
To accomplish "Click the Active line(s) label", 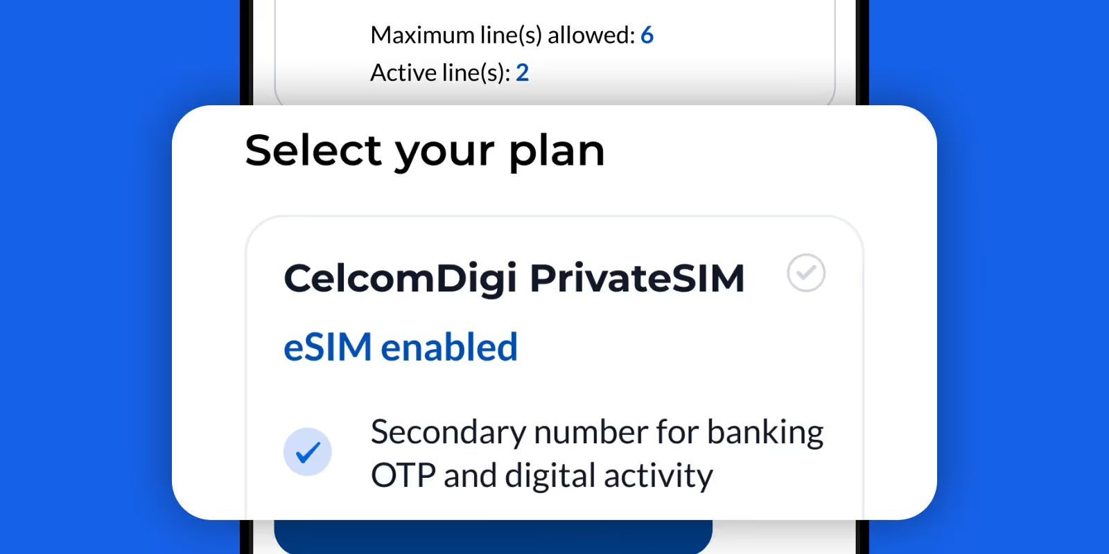I will tap(440, 73).
